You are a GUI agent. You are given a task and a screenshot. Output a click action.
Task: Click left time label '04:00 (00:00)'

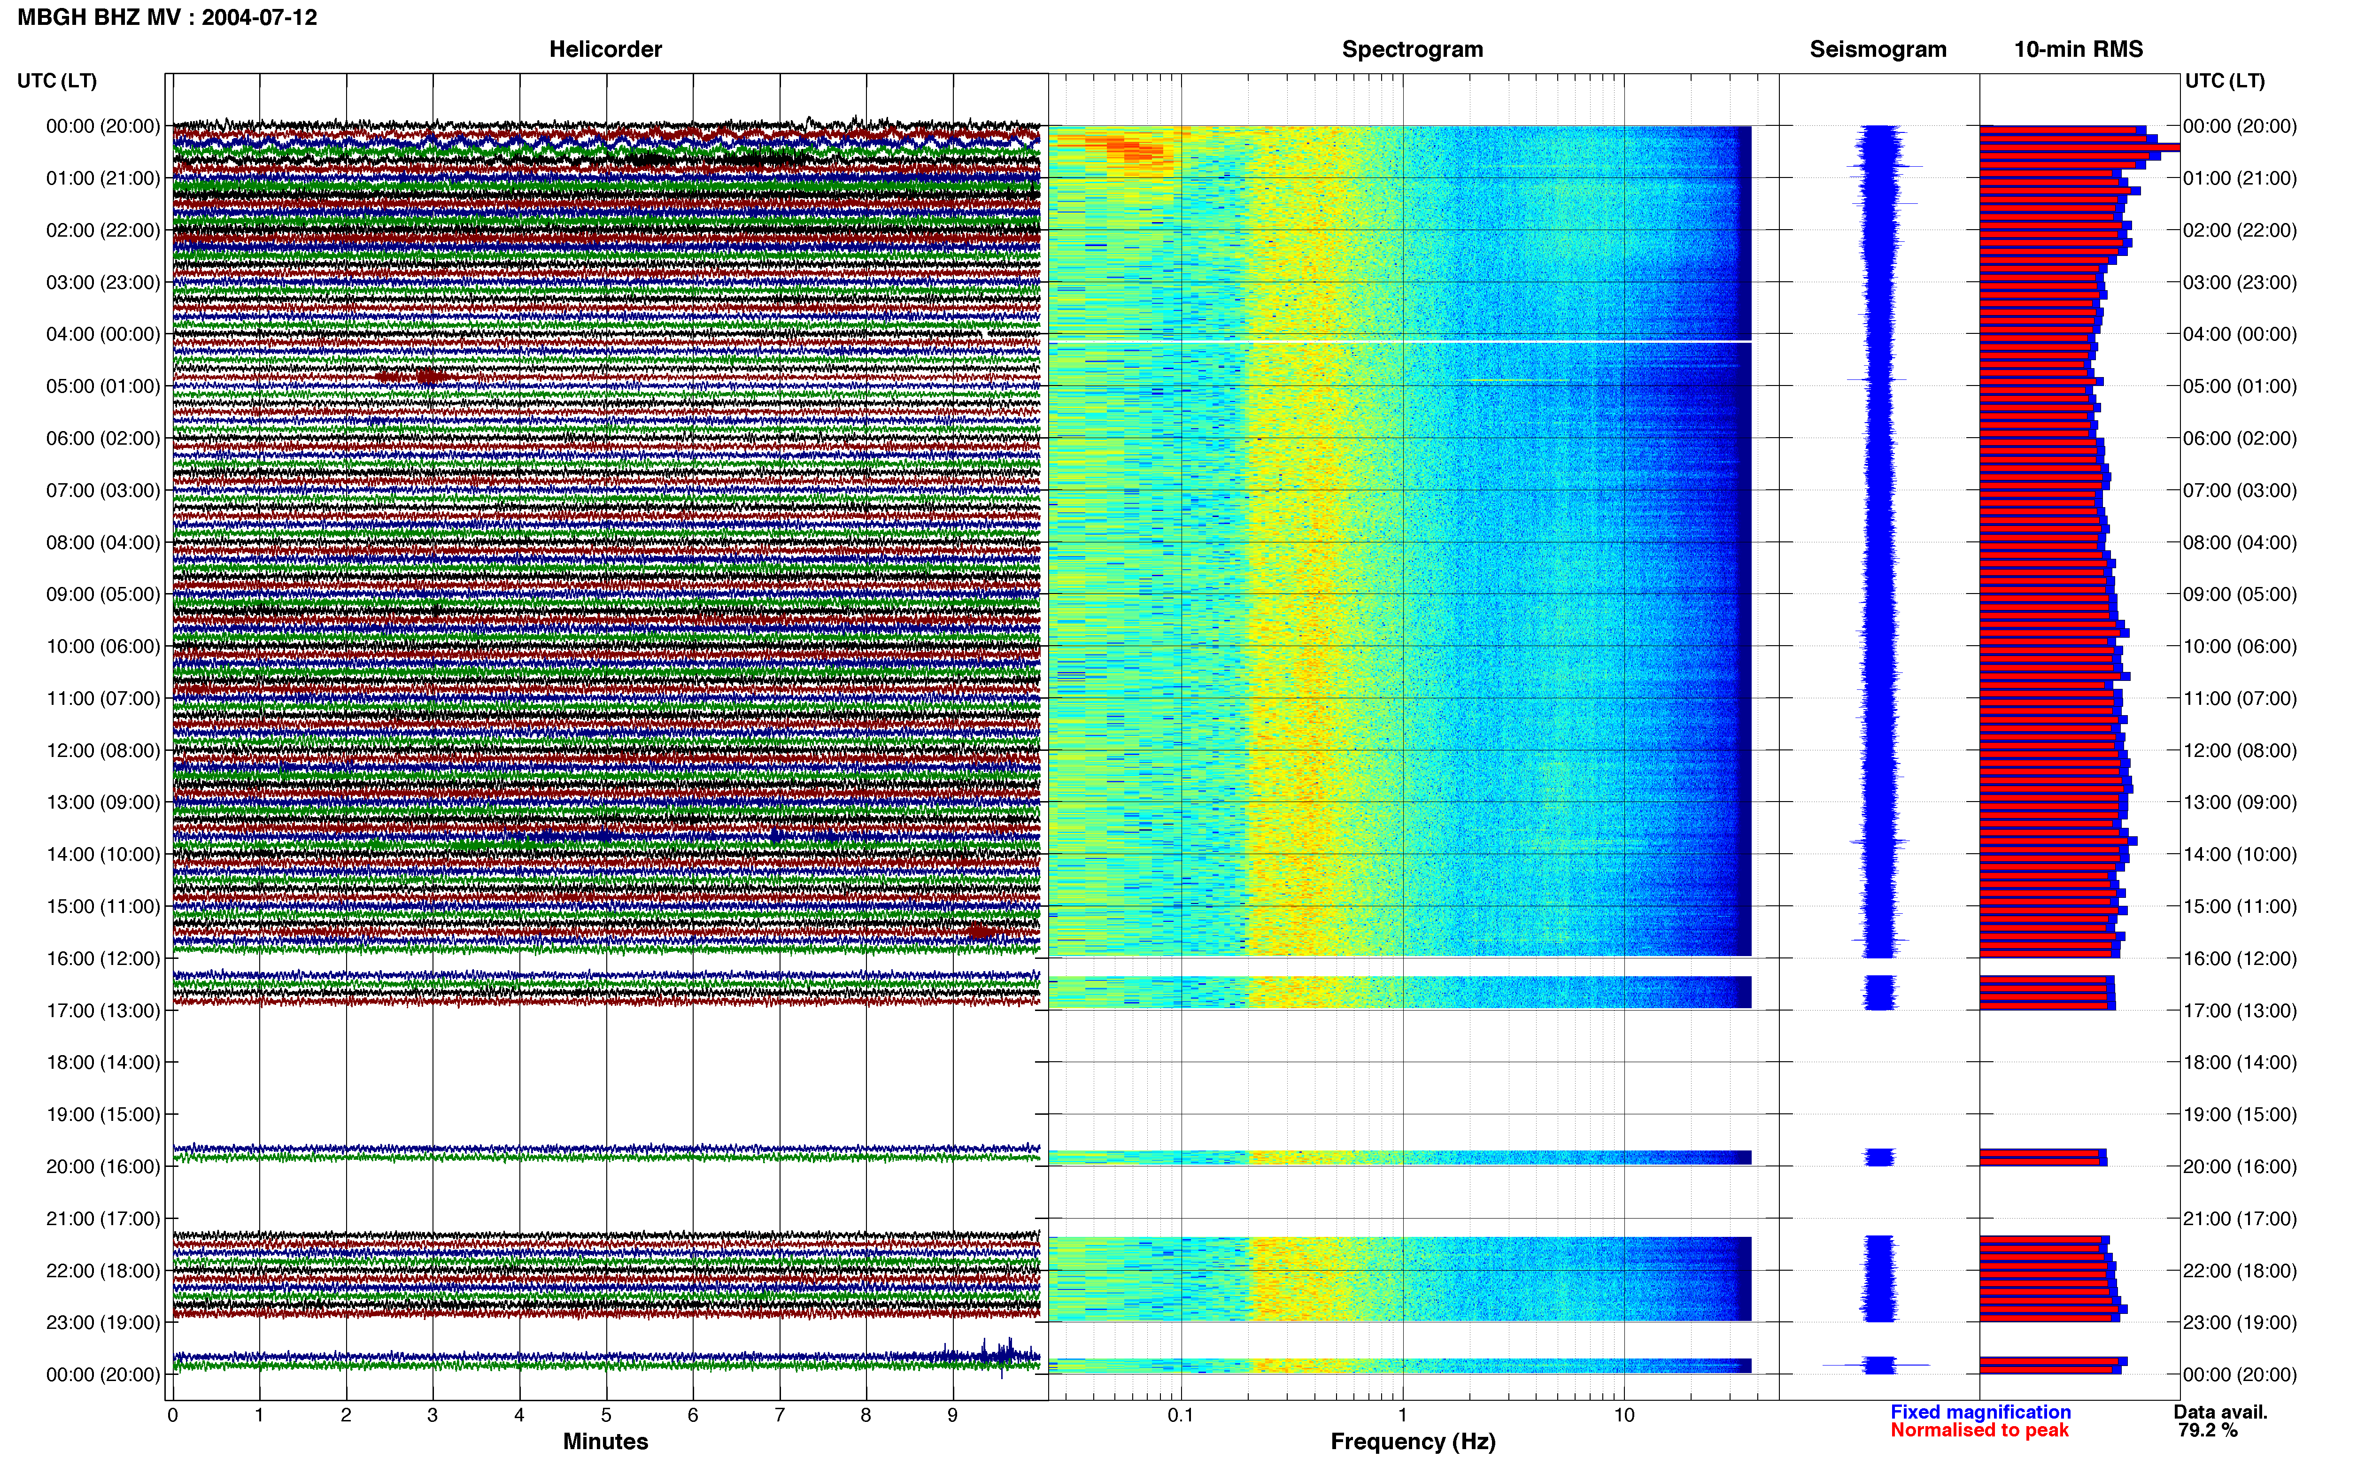pos(103,334)
